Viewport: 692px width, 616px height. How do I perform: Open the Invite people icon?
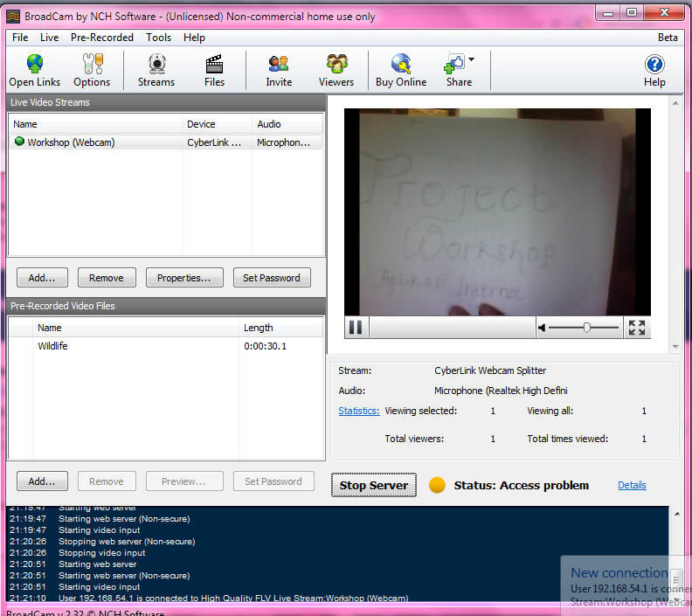click(x=279, y=71)
